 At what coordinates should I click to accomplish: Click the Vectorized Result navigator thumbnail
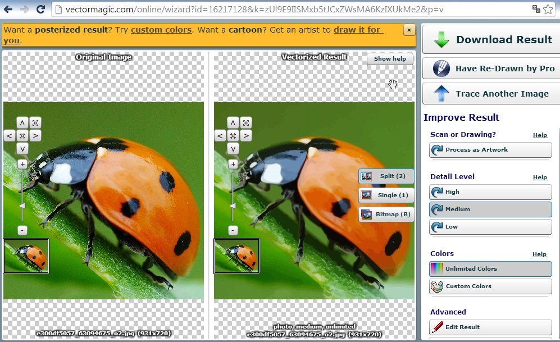(x=237, y=256)
